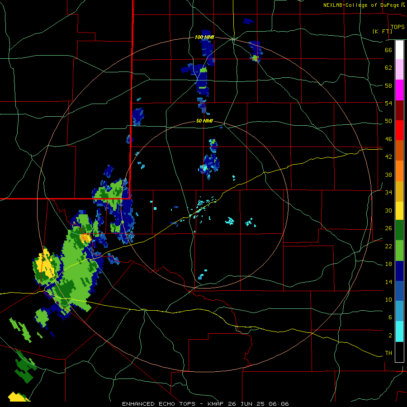
Task: Click the "TOPS" legend heading
Action: 398,27
